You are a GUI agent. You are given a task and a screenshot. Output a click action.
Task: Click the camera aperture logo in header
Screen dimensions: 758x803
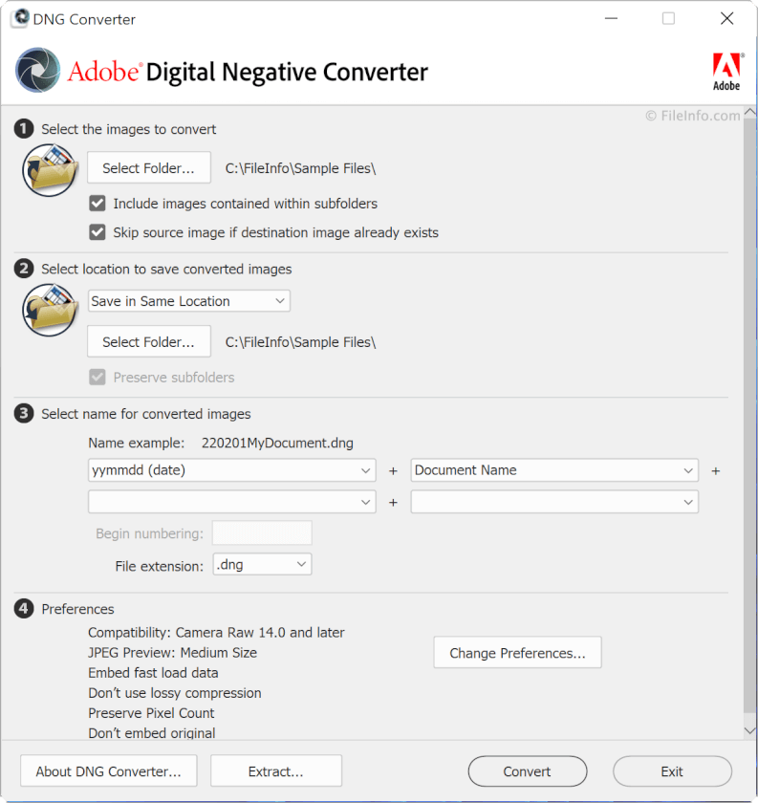tap(37, 72)
